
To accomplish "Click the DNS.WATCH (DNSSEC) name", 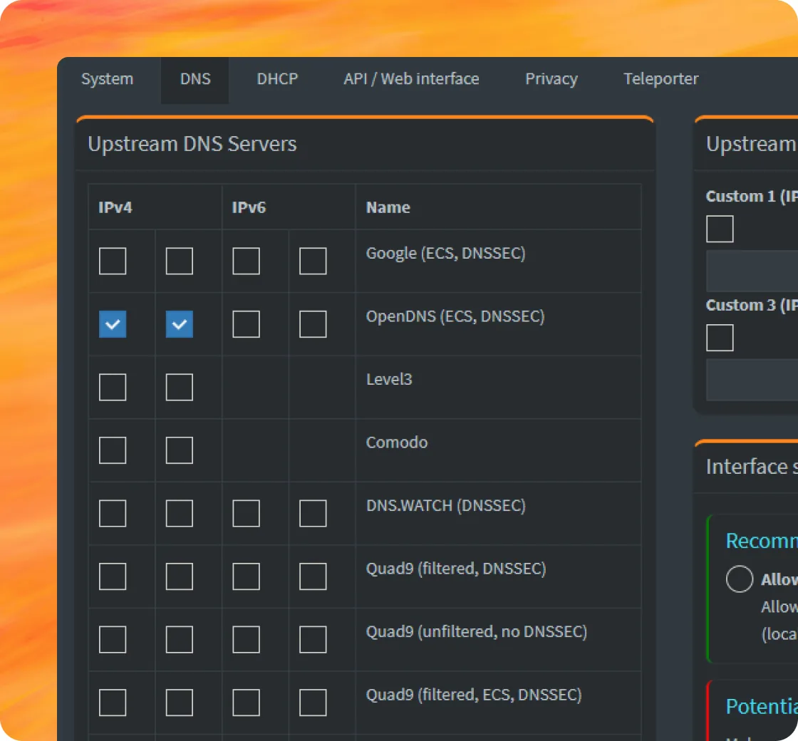I will pos(445,506).
